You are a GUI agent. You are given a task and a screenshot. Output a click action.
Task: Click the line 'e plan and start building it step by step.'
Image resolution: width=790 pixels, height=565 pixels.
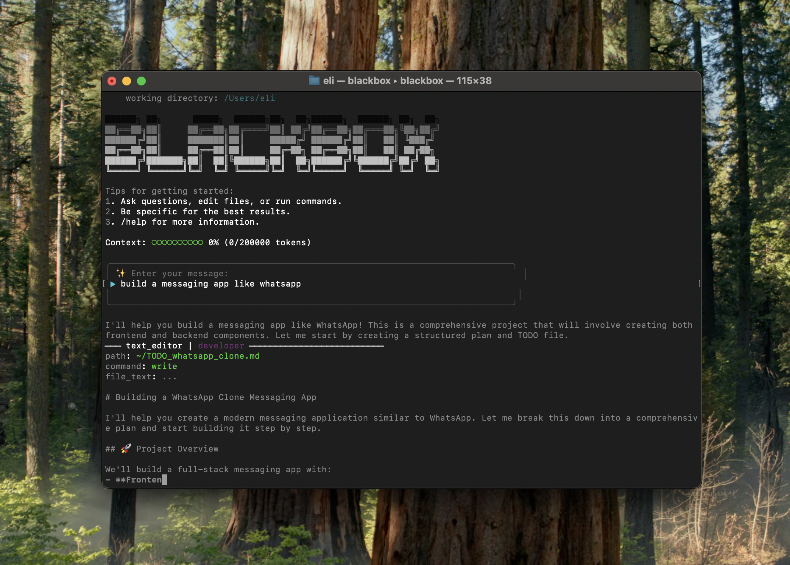(213, 428)
